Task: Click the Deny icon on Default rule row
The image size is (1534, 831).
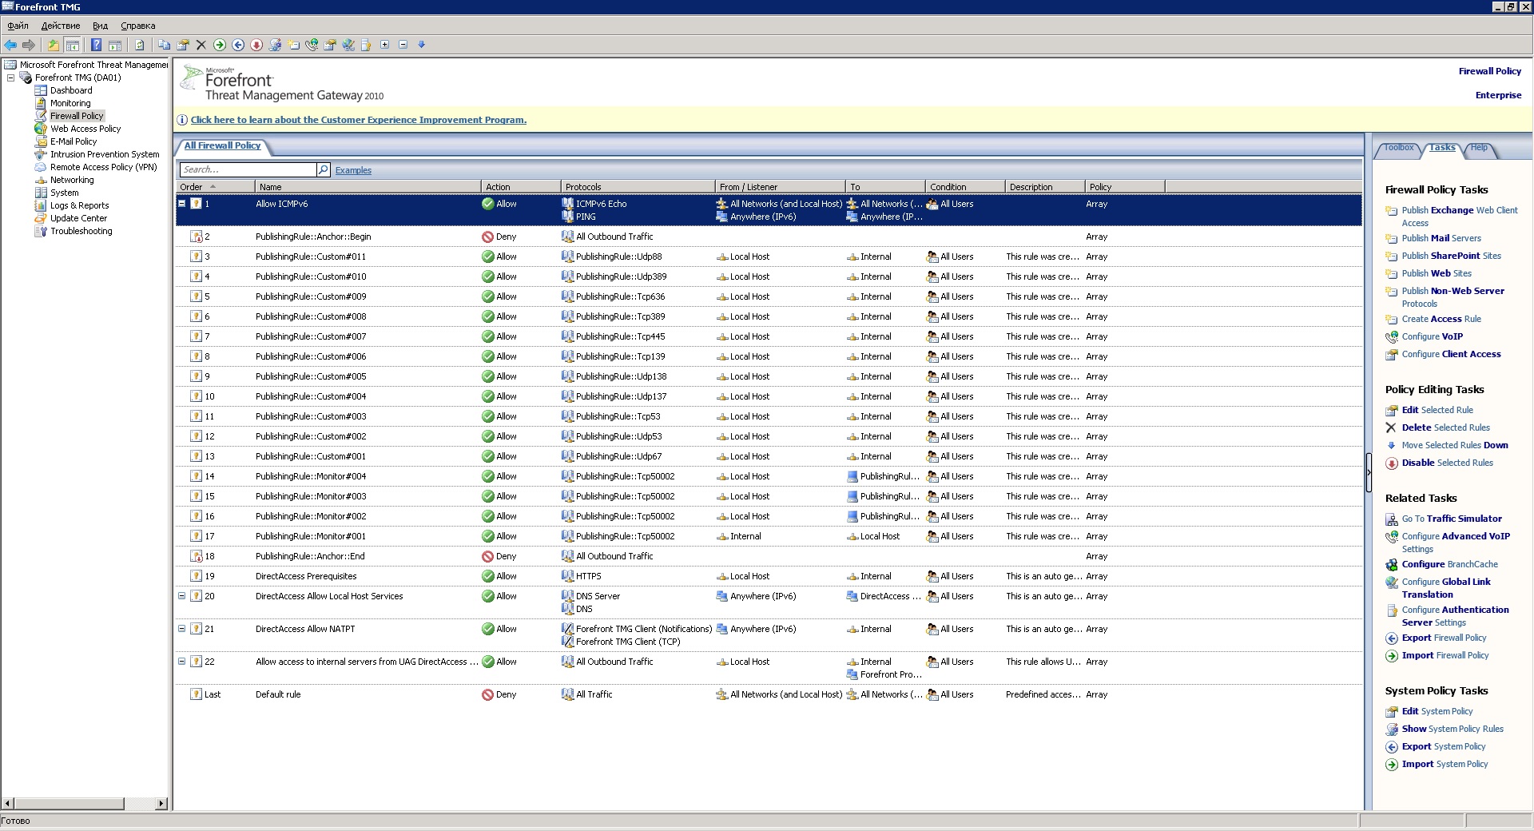Action: pos(487,694)
